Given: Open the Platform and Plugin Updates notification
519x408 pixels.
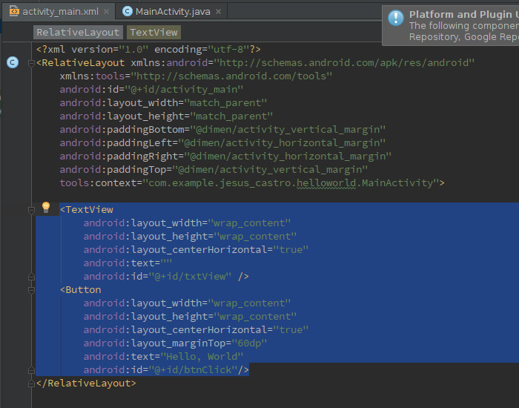Looking at the screenshot, I should [451, 25].
